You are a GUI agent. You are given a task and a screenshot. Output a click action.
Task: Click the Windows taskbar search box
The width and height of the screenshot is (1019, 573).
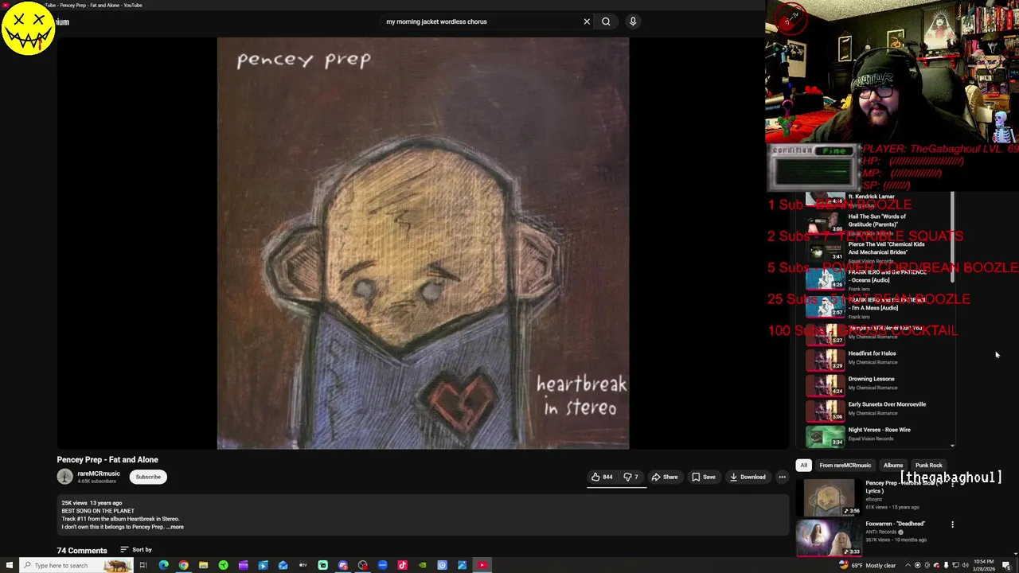(x=76, y=565)
